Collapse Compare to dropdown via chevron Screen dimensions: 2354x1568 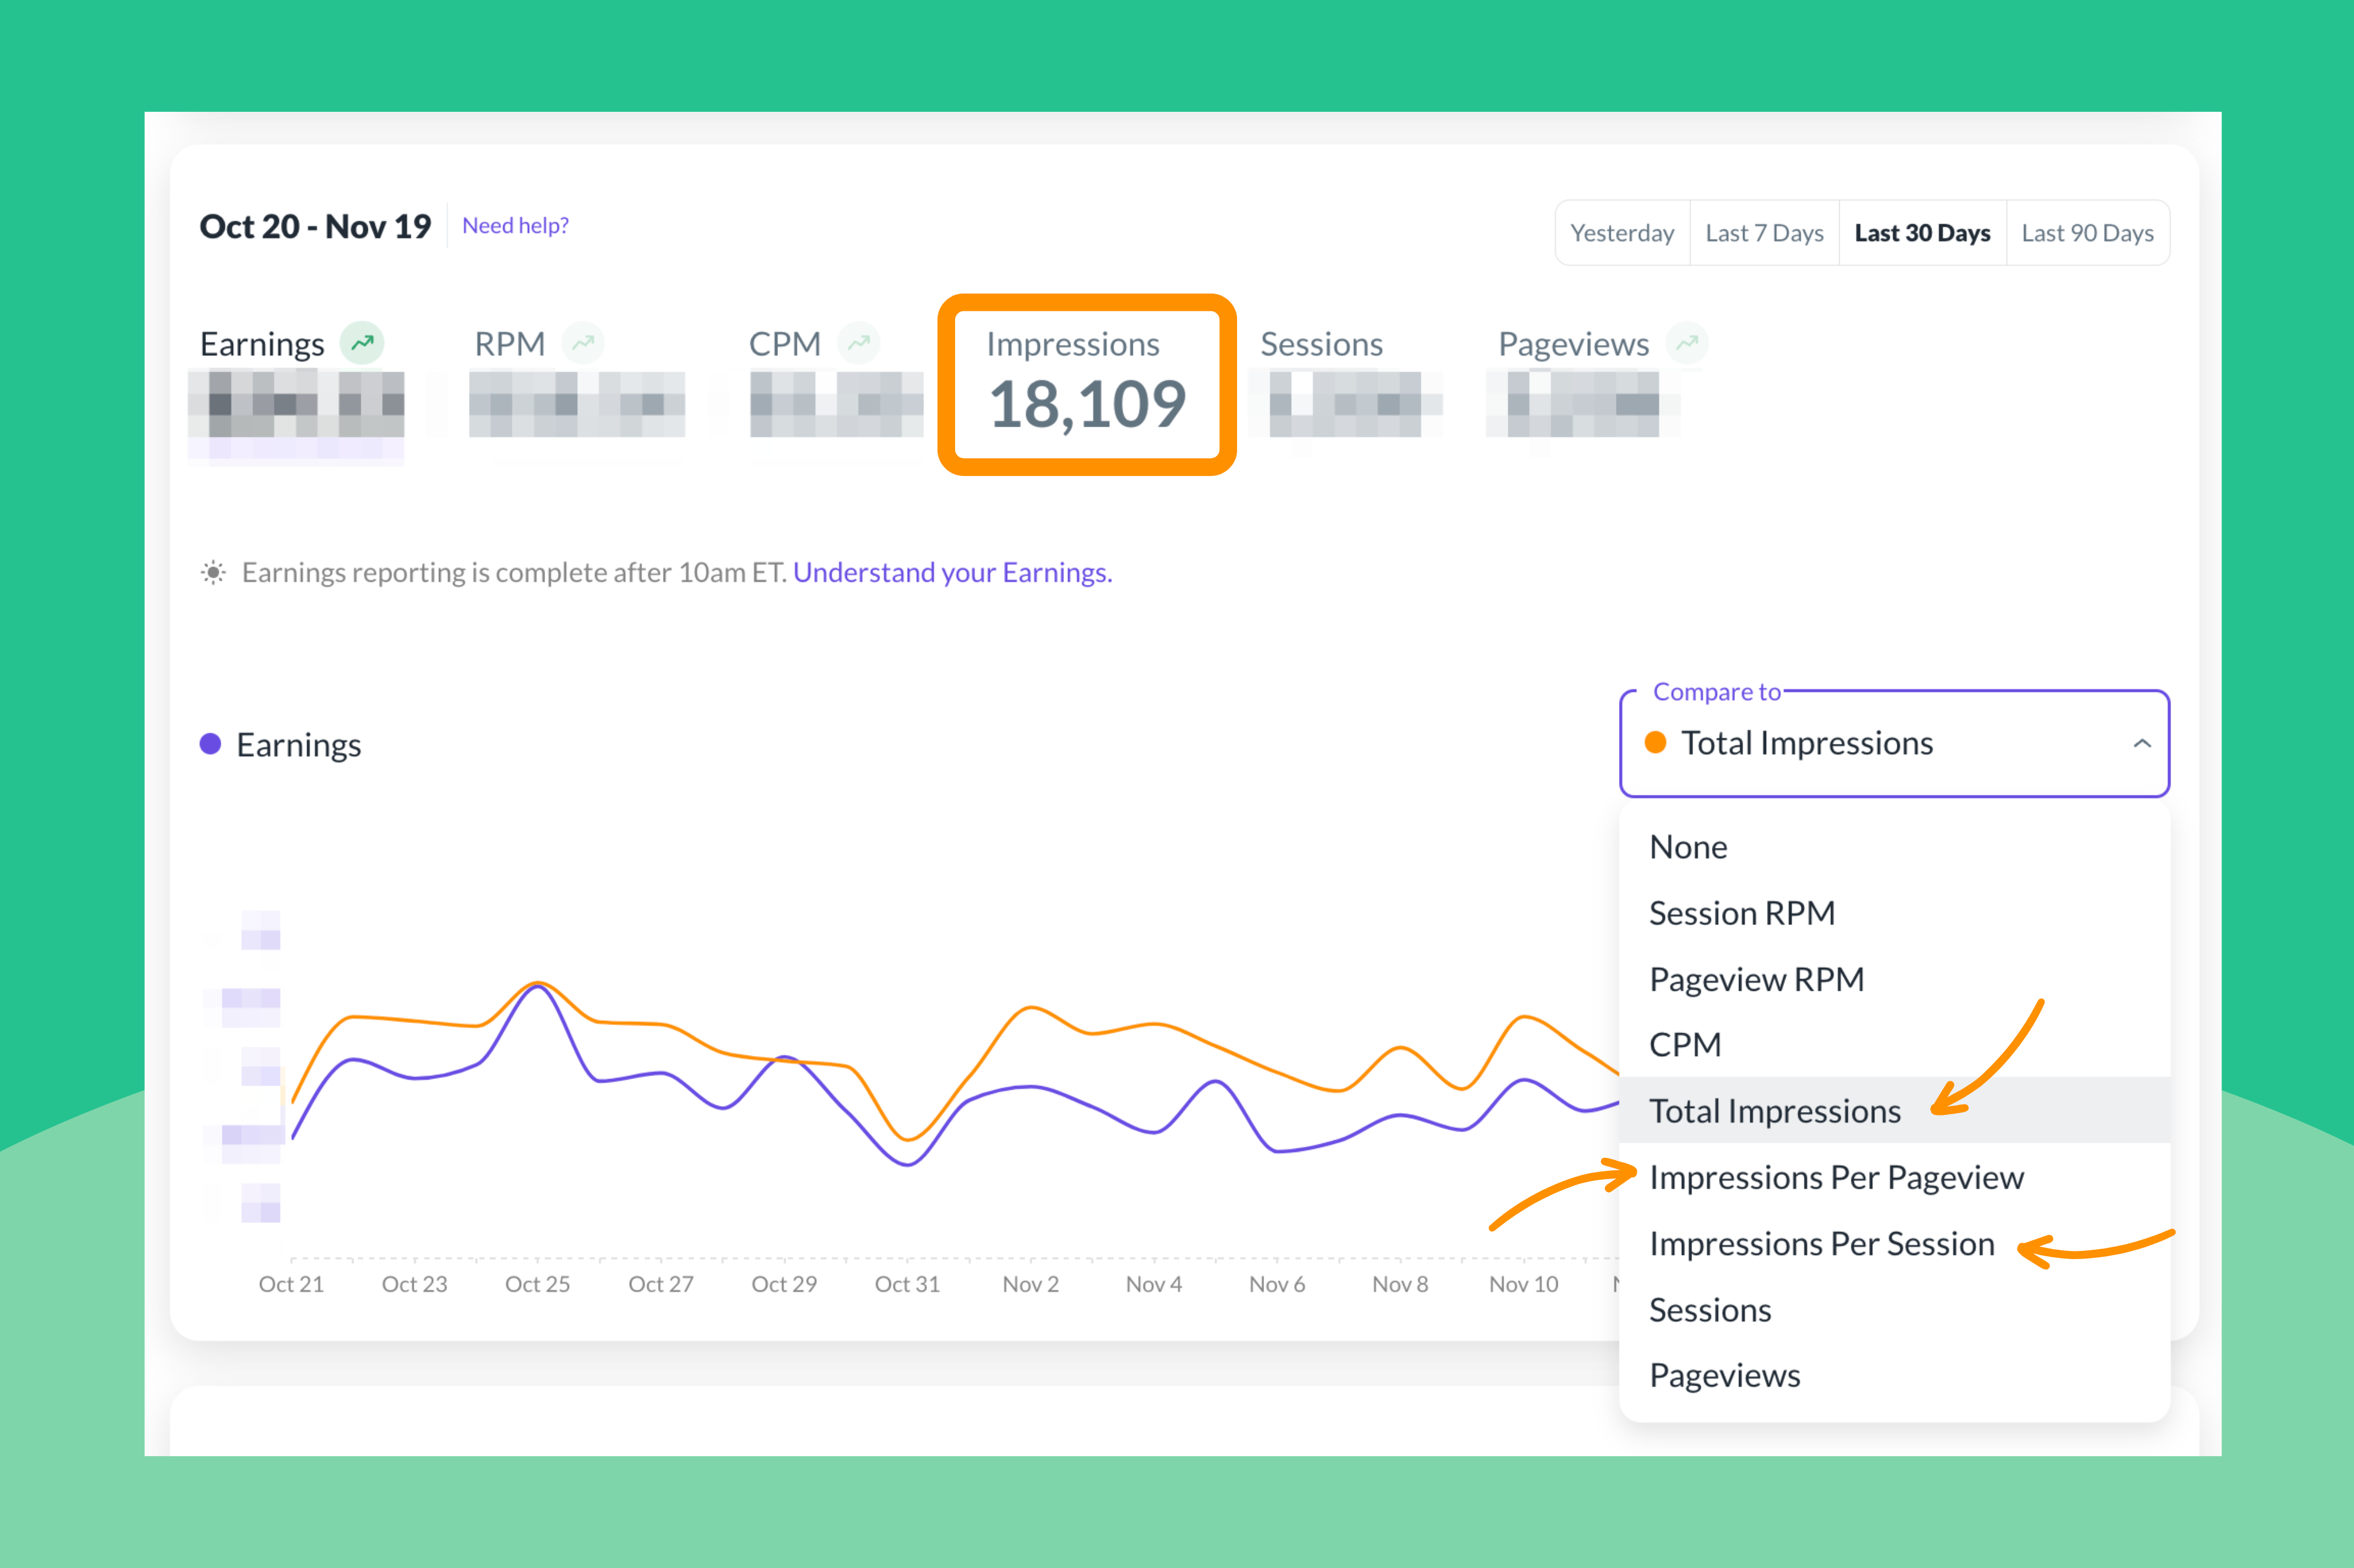tap(2141, 743)
